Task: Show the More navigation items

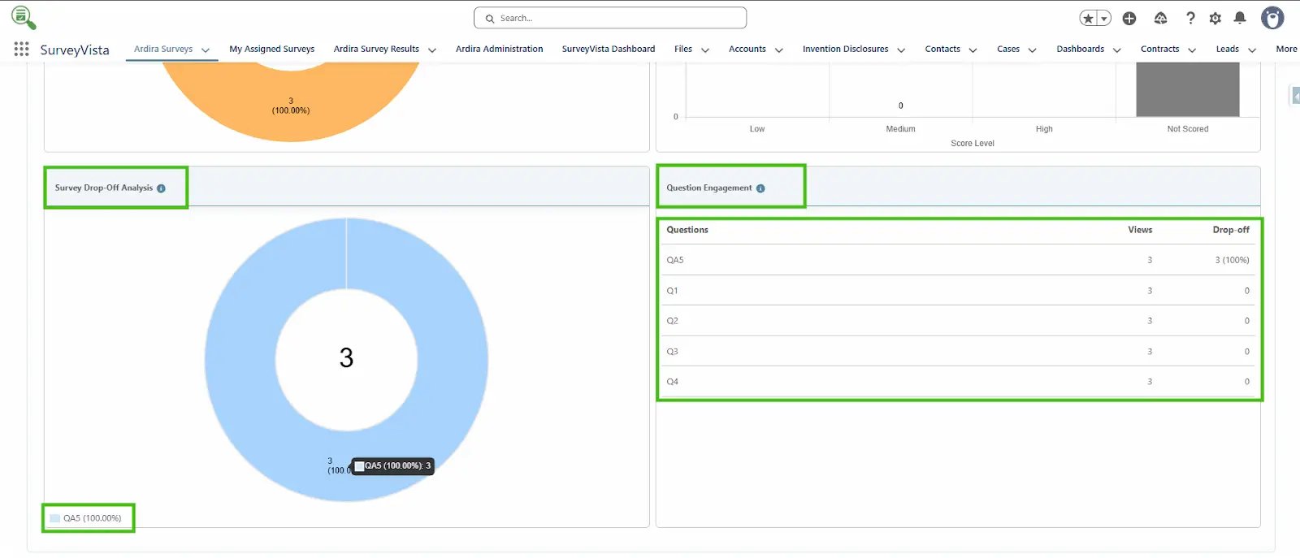Action: click(1286, 50)
